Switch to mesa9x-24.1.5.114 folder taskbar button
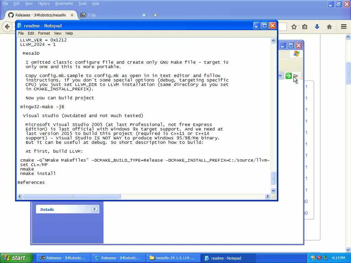Viewport: 351px width, 263px height. 173,258
